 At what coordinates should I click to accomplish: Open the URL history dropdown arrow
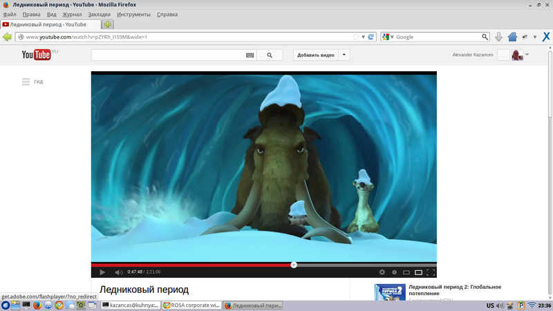click(x=364, y=37)
